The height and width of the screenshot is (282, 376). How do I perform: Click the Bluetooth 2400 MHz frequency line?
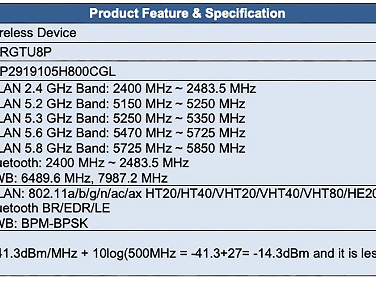point(94,163)
